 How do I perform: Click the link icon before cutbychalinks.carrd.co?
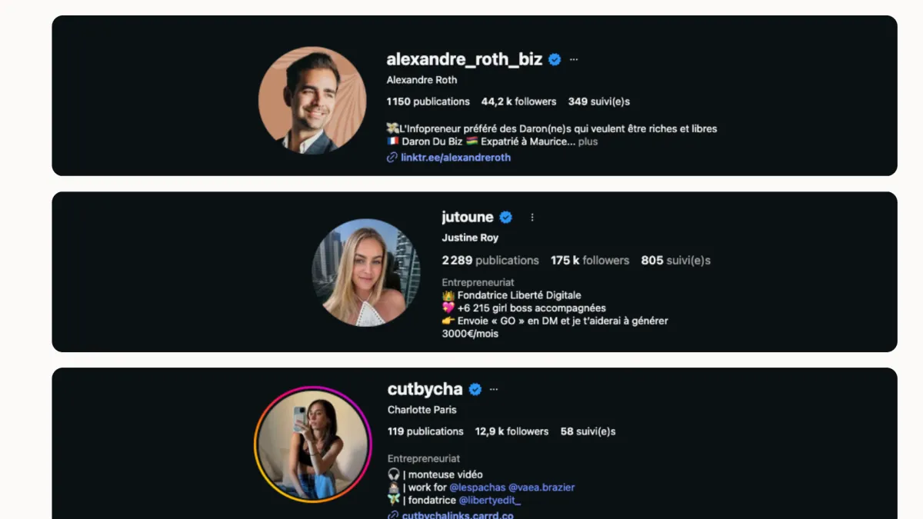tap(392, 514)
